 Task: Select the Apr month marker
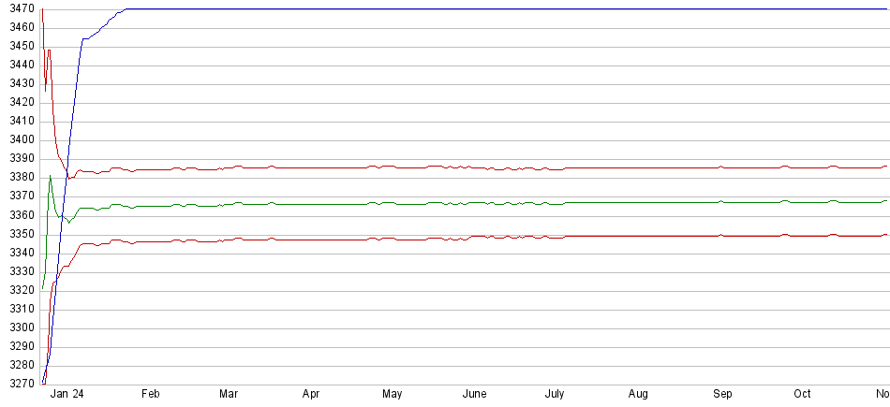[311, 395]
